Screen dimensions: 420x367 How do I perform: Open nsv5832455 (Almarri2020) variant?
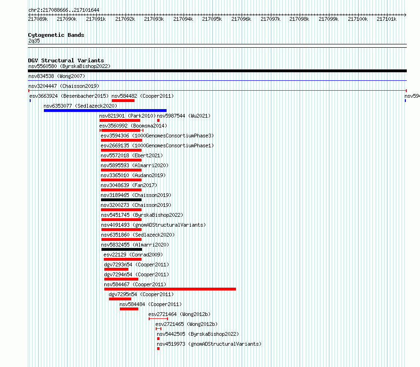point(135,245)
